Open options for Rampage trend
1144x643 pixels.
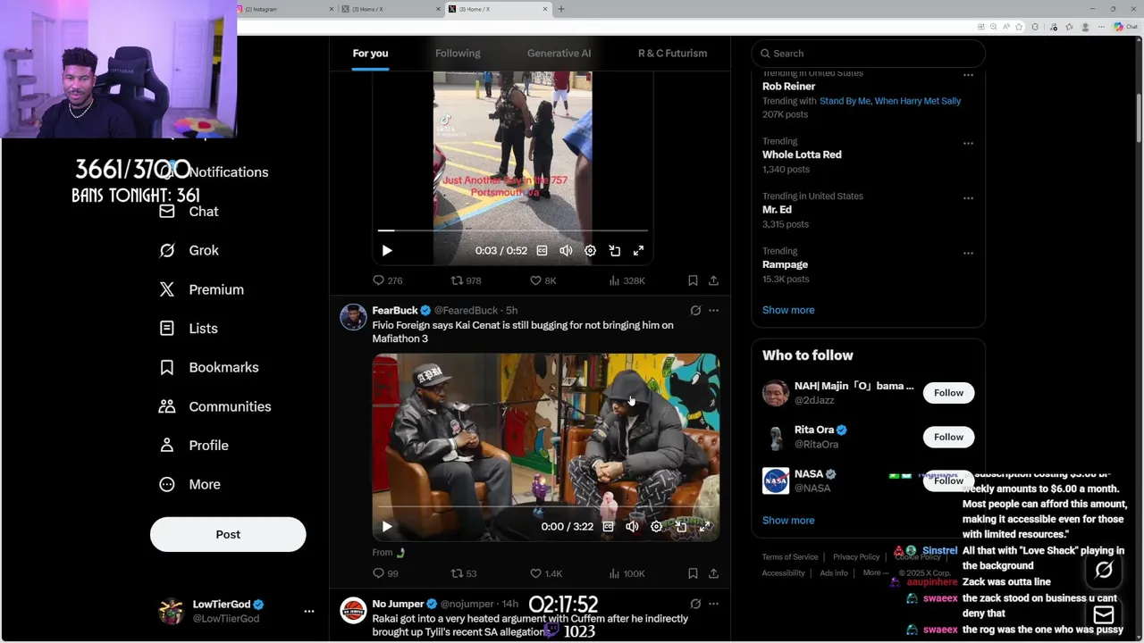pyautogui.click(x=968, y=254)
